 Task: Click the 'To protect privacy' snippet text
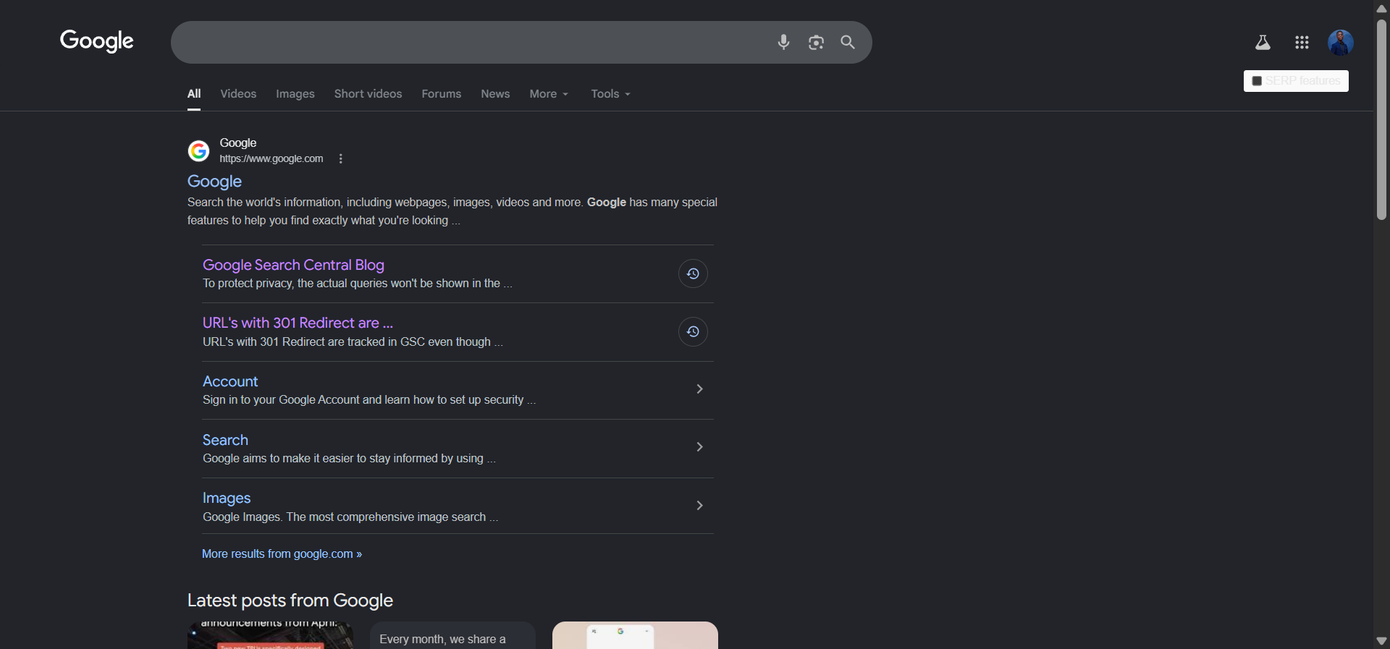point(357,284)
